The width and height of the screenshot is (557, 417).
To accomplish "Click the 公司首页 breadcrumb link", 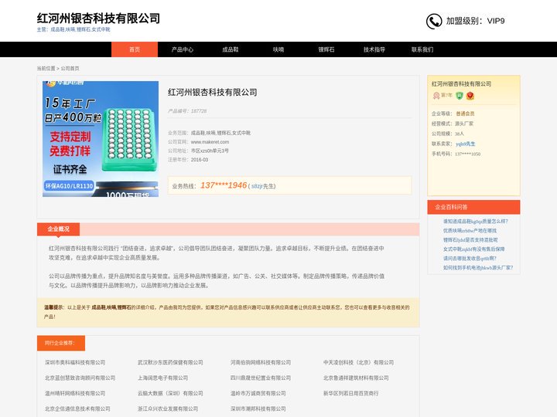I will click(x=70, y=69).
